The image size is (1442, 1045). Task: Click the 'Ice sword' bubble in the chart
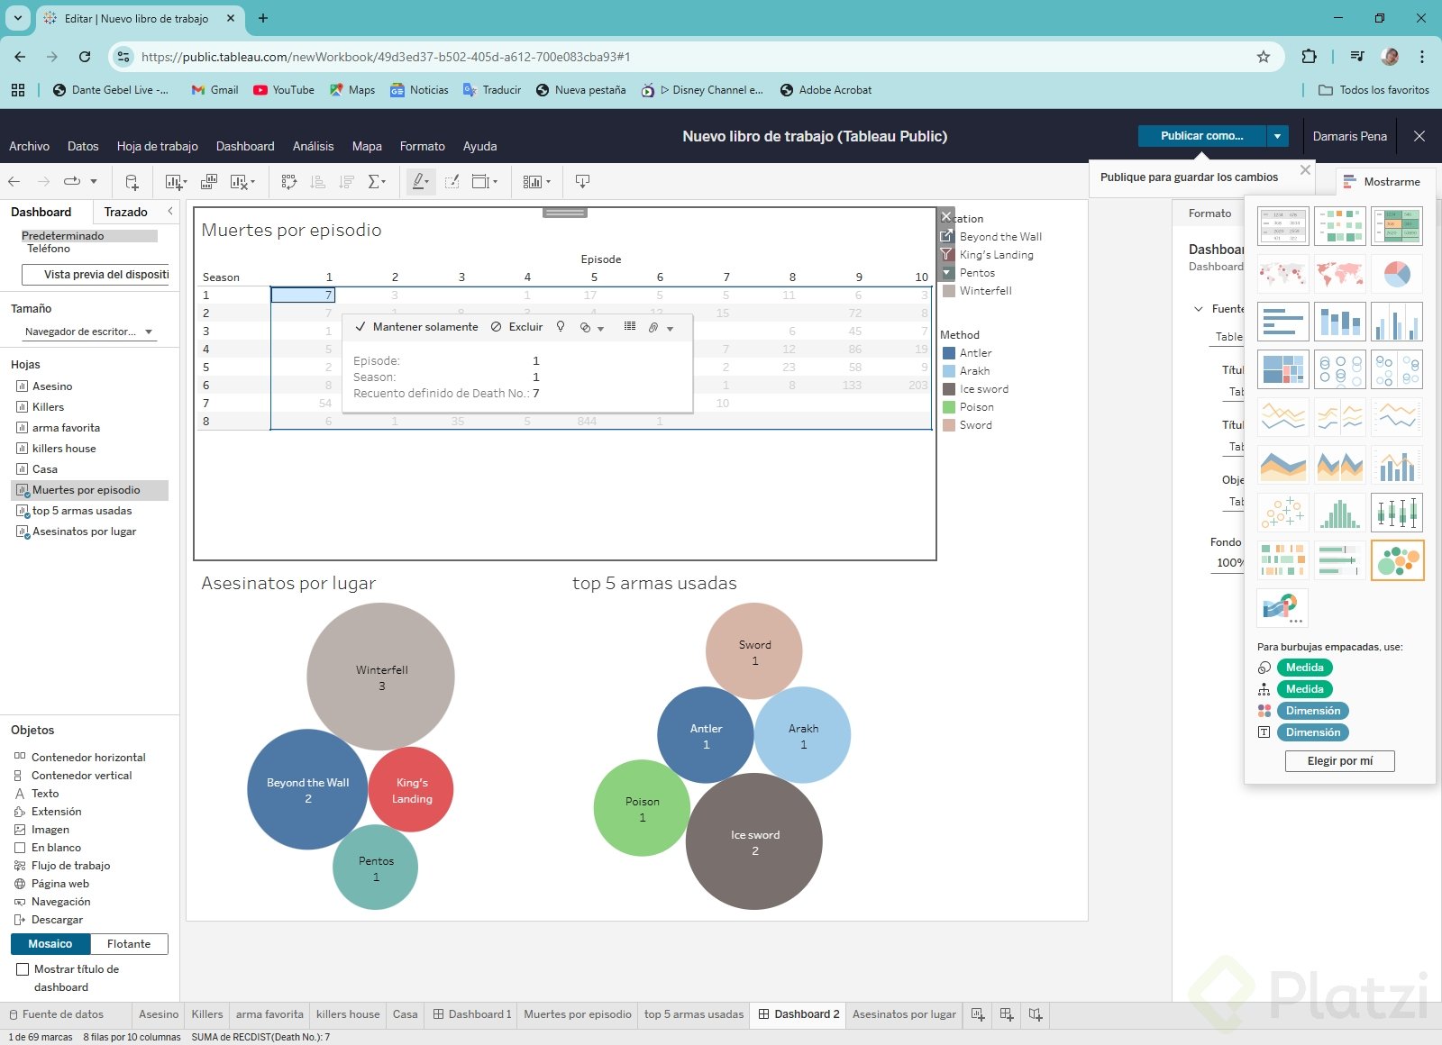(754, 841)
